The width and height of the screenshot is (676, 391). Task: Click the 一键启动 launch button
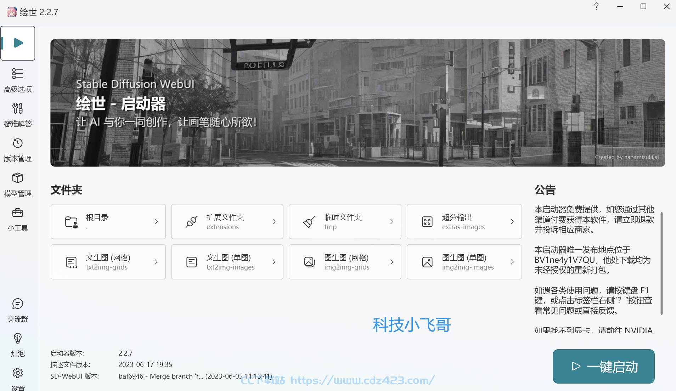click(603, 366)
